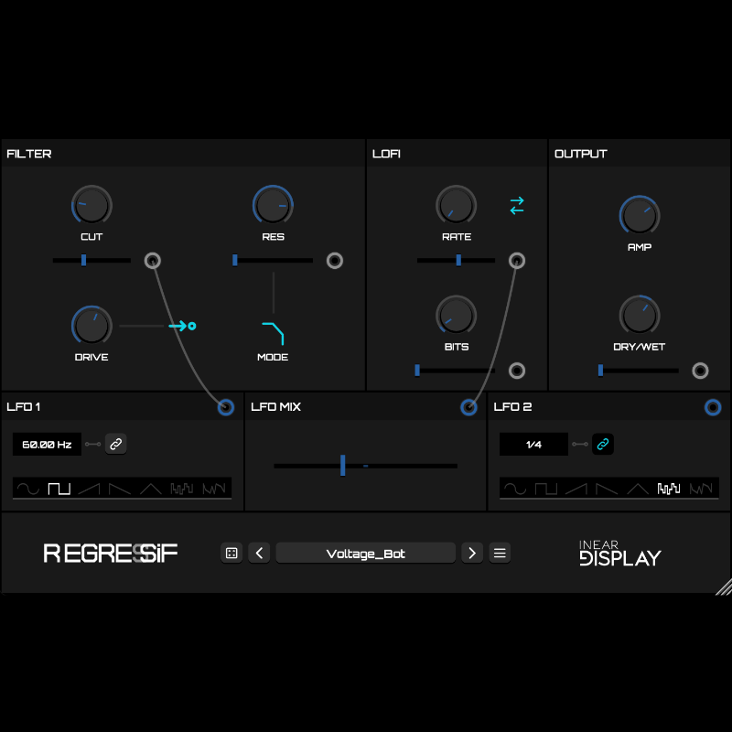The width and height of the screenshot is (732, 732).
Task: Click the BITS knob
Action: click(456, 315)
